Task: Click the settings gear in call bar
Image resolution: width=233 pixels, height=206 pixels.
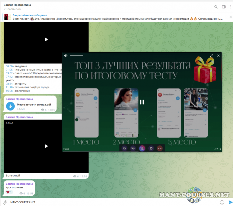Action: (151, 148)
